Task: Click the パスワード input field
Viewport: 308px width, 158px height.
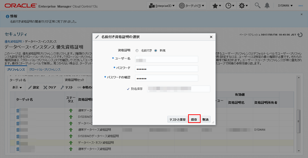Action: [167, 69]
